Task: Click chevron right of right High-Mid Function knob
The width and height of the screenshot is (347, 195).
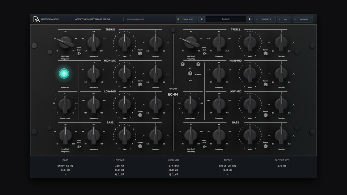Action: (293, 74)
